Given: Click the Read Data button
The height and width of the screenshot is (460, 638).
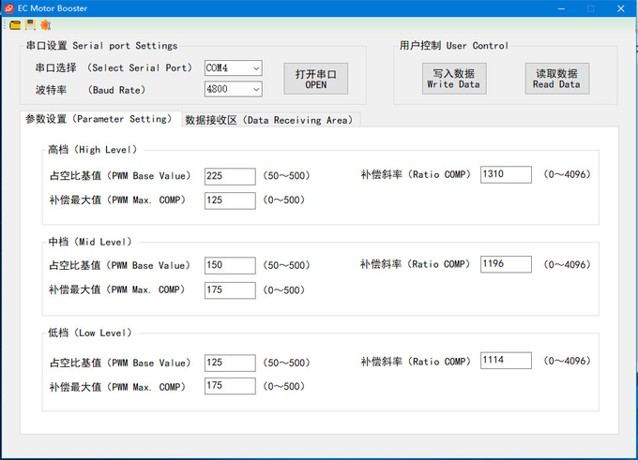Looking at the screenshot, I should 557,79.
